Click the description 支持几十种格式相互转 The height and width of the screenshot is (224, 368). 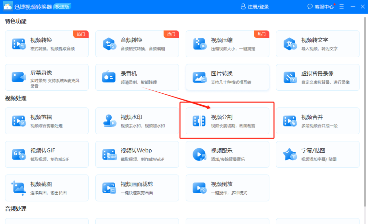[231, 83]
